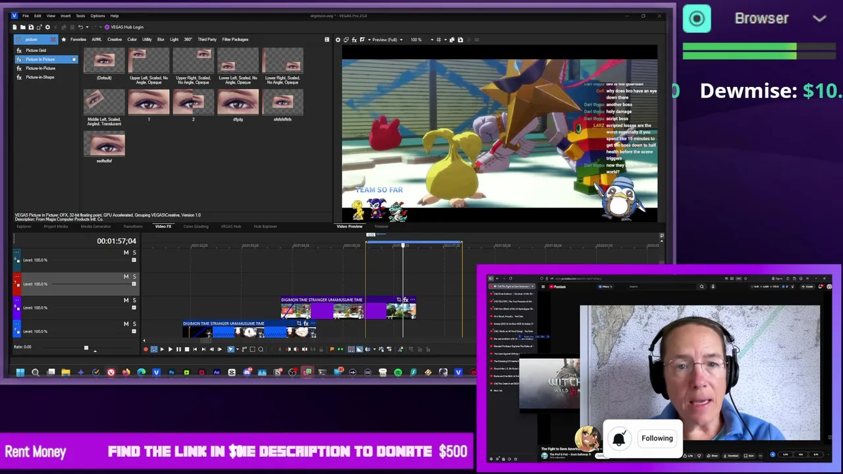843x474 pixels.
Task: Click Play in the transport bar
Action: pos(170,350)
